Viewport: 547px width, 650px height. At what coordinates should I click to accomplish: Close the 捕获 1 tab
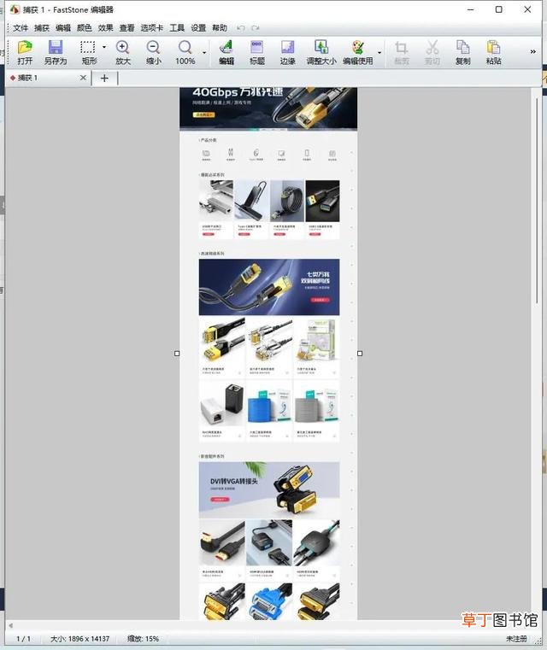tap(83, 78)
